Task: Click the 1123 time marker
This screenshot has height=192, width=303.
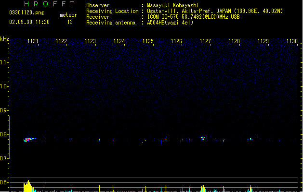Action: 90,41
